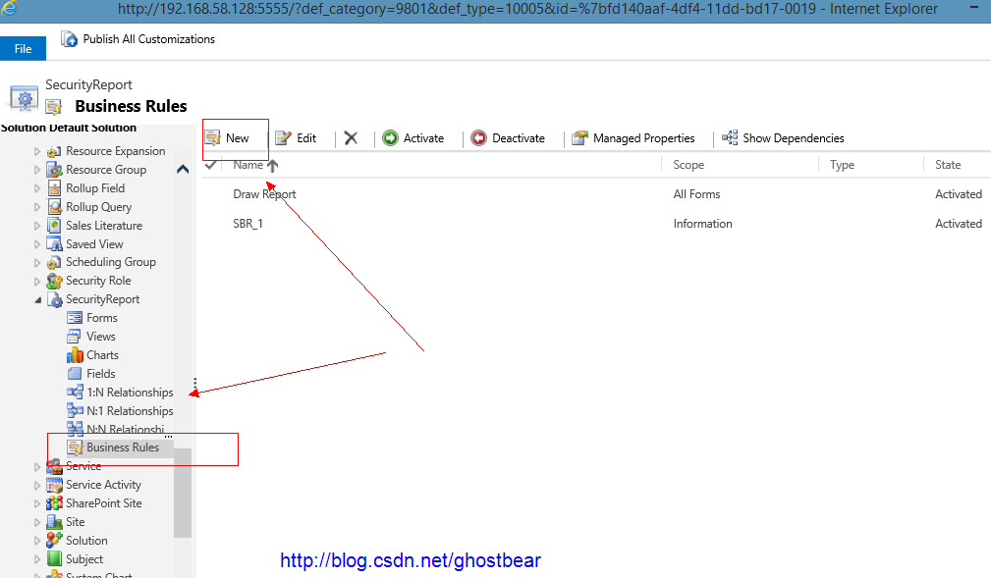
Task: Click the Fields node icon
Action: pos(75,373)
